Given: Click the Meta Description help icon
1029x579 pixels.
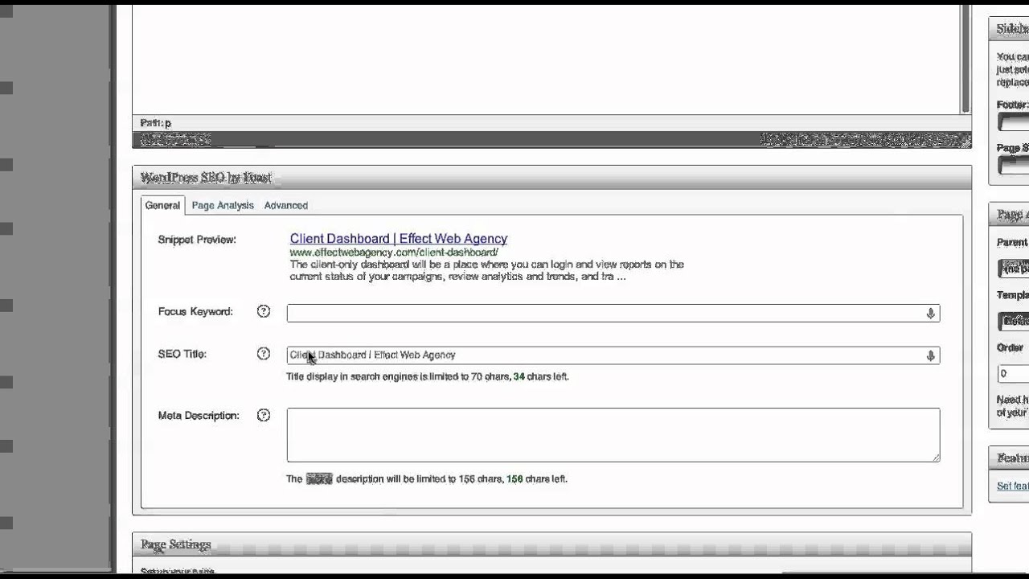Looking at the screenshot, I should 264,415.
